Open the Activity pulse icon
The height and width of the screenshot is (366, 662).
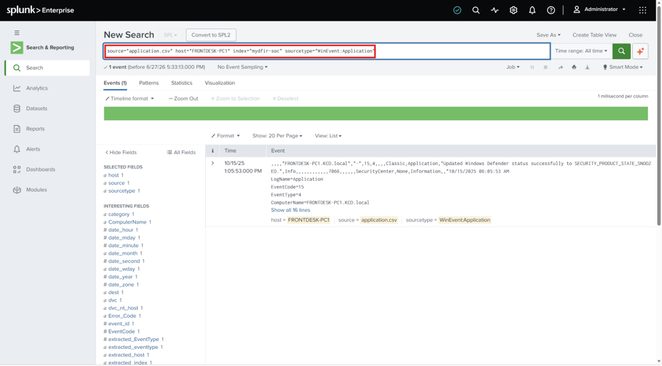pos(495,10)
